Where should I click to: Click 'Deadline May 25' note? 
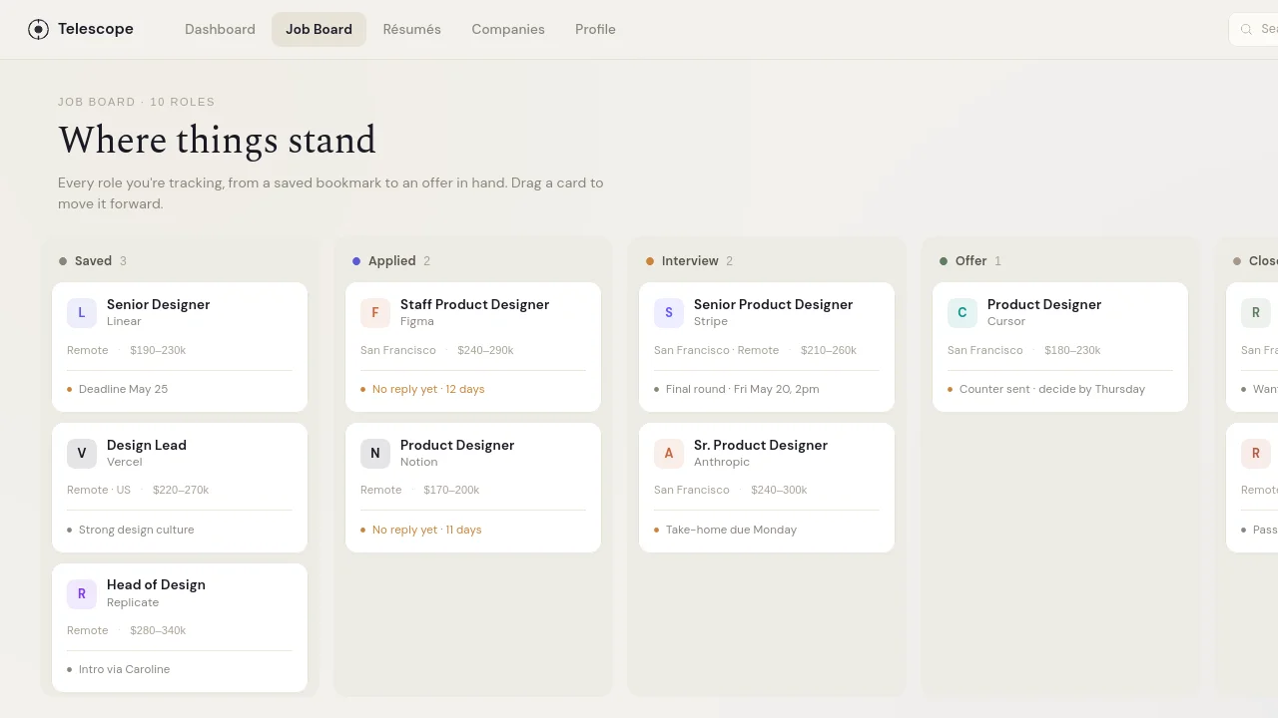pyautogui.click(x=123, y=389)
